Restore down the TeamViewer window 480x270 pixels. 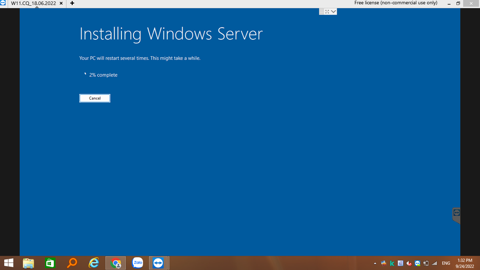pyautogui.click(x=458, y=3)
